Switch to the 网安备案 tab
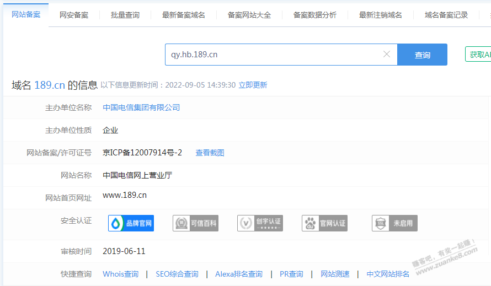Viewport: 491px width, 286px height. pos(74,15)
